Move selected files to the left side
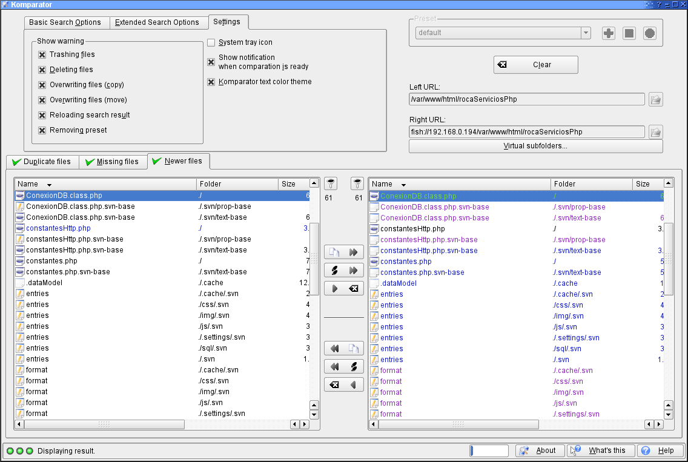The image size is (688, 462). pyautogui.click(x=344, y=366)
